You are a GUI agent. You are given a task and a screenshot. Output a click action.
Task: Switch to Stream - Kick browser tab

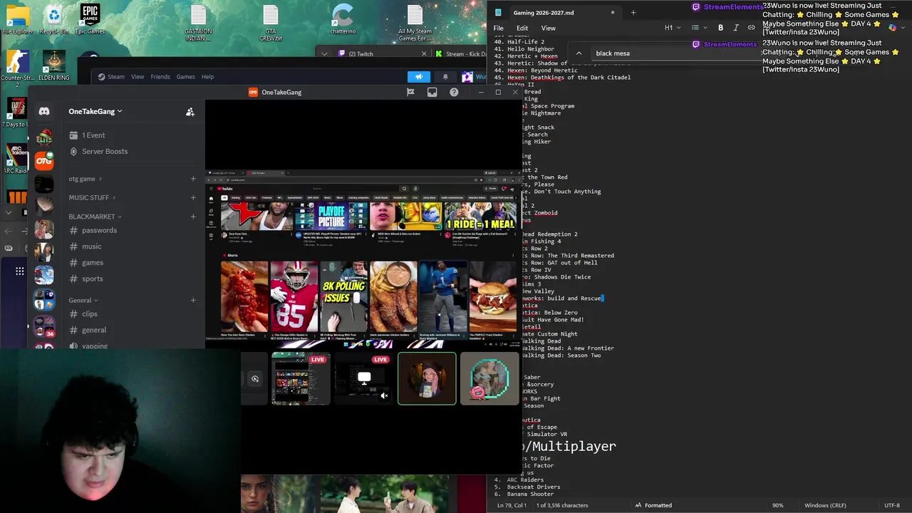pyautogui.click(x=461, y=53)
